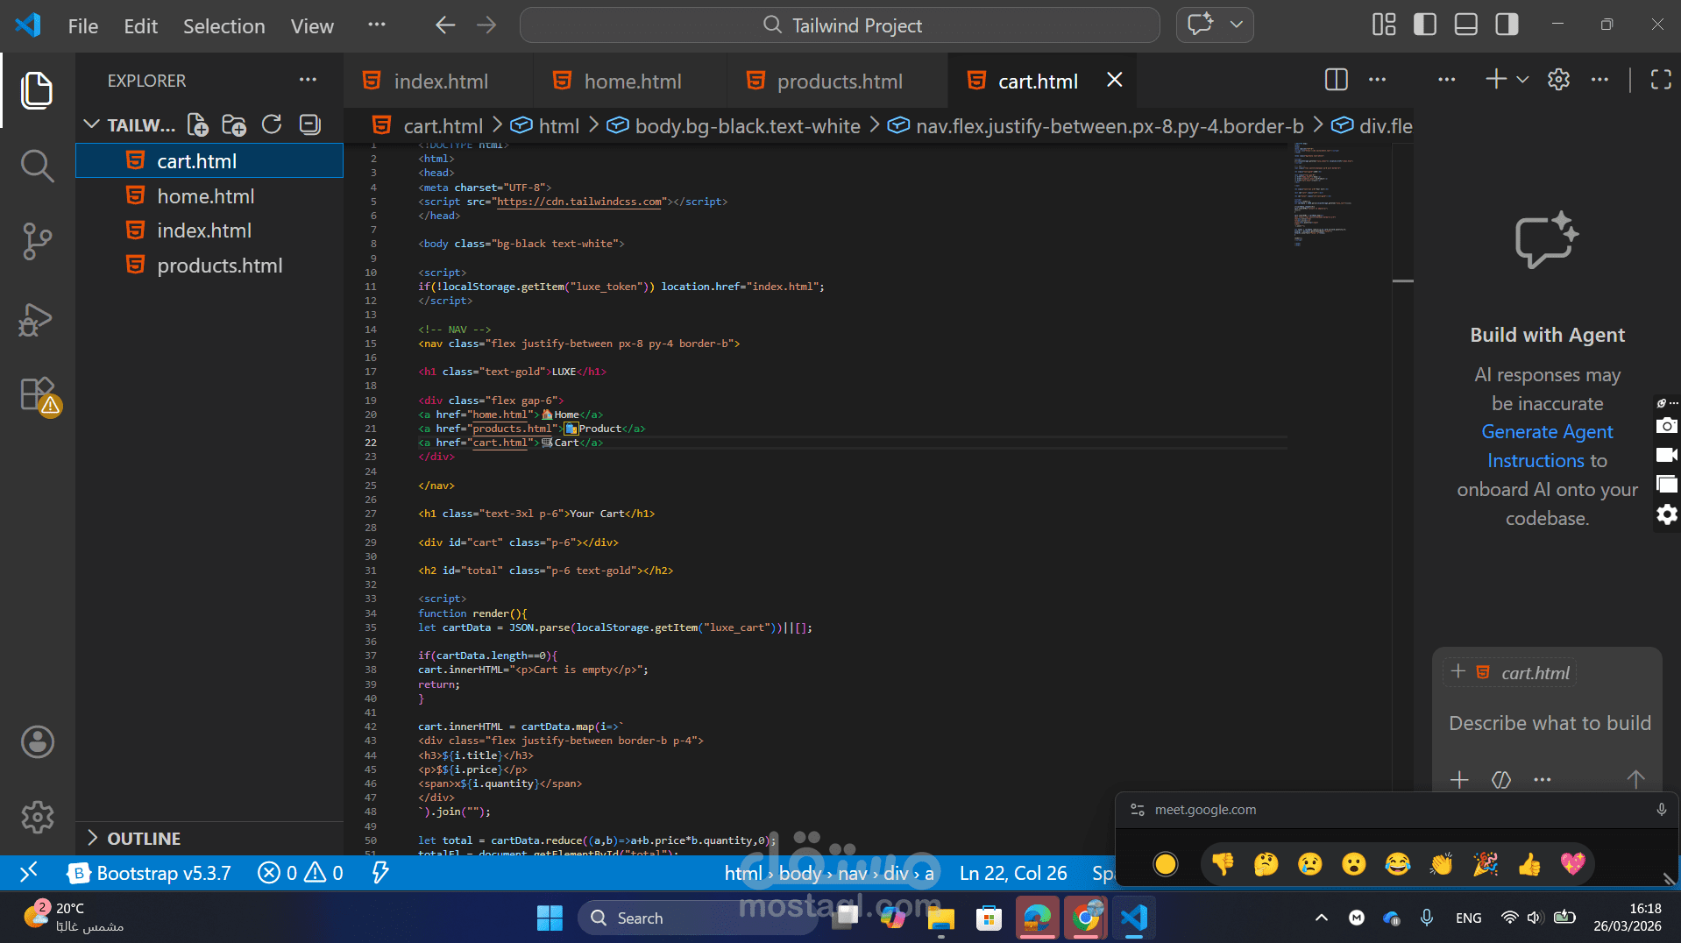Screen dimensions: 1681x943
Task: Switch to the index.html editor tab
Action: [x=437, y=81]
